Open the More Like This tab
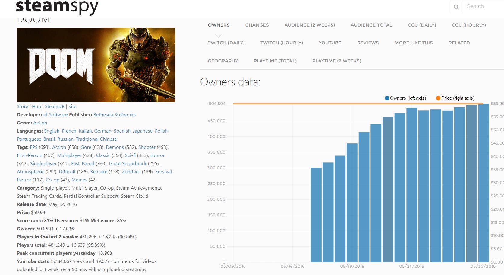Screen dimensions: 504x275 [414, 43]
